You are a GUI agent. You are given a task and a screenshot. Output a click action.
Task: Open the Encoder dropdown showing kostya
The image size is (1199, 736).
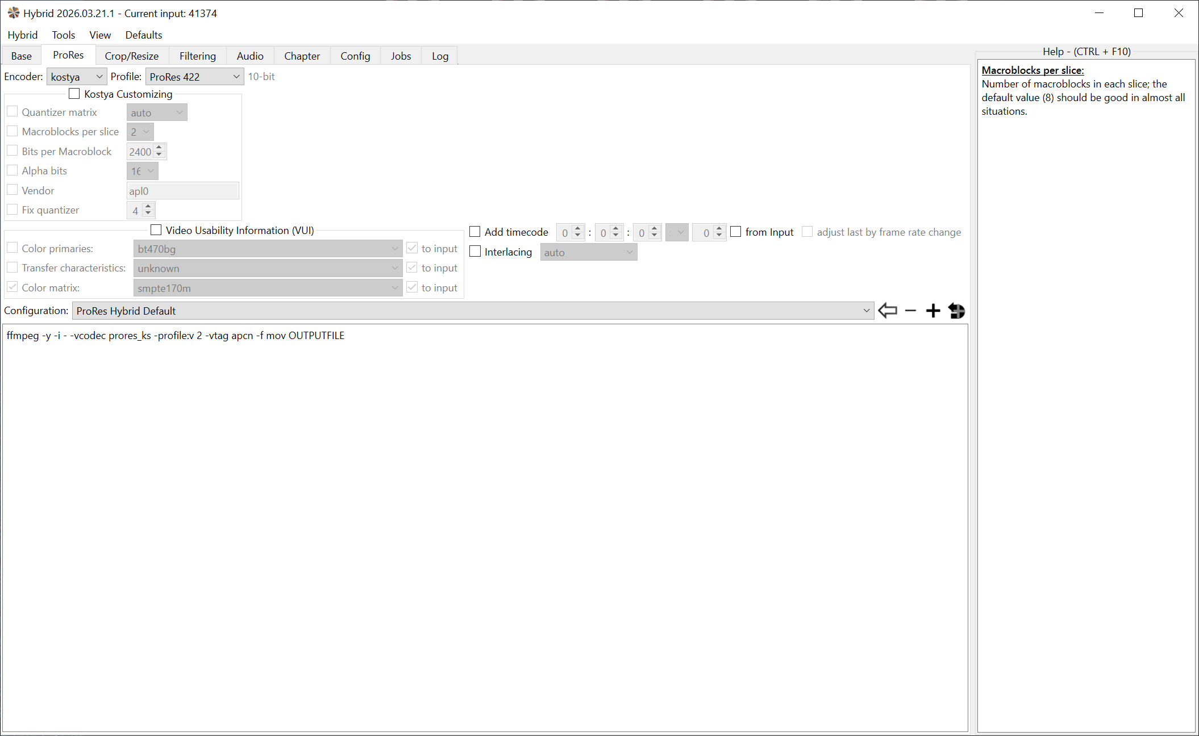77,77
